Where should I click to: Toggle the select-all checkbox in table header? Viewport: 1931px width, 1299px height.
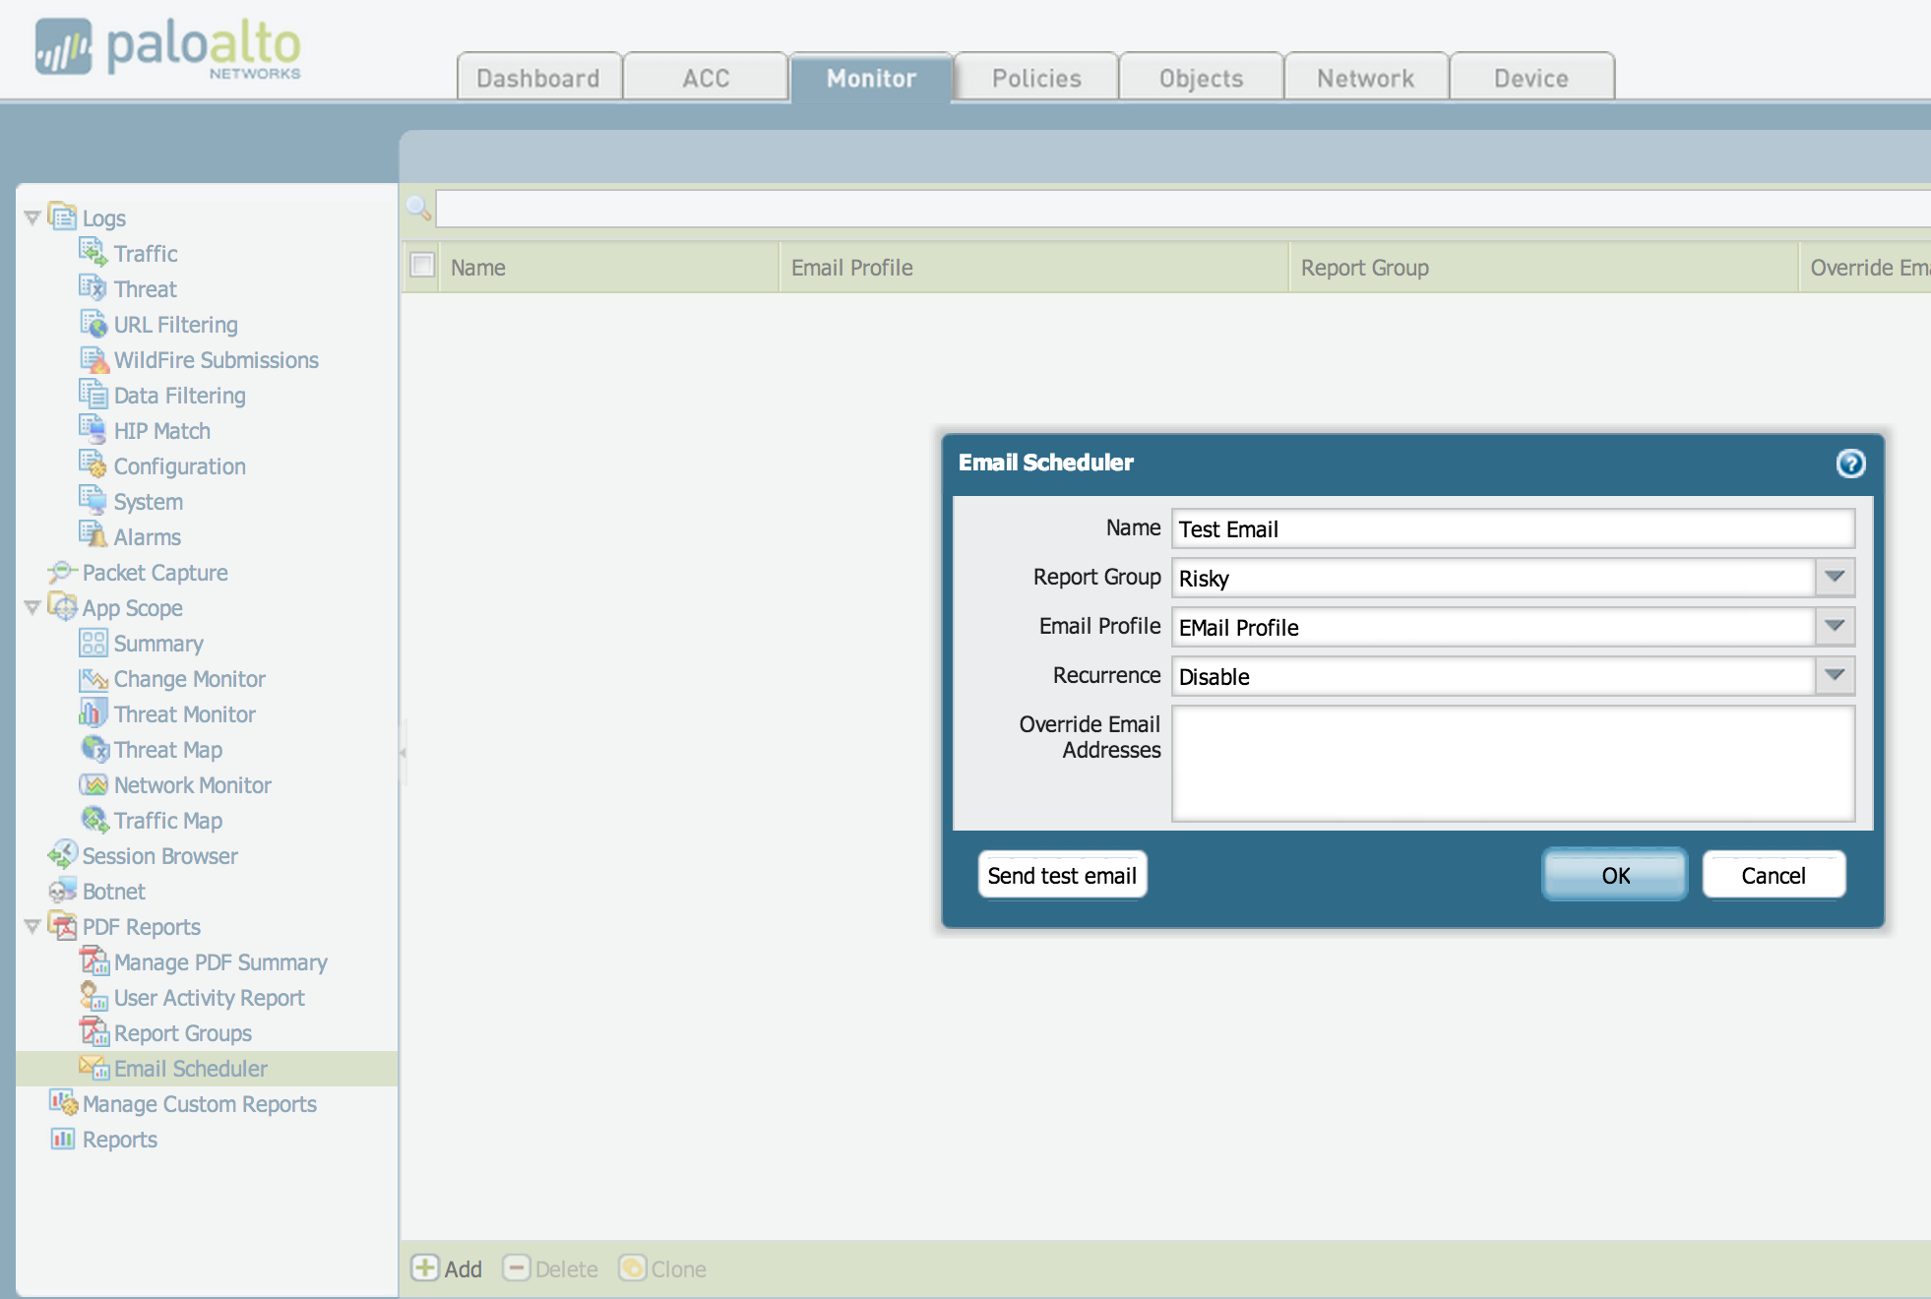(421, 266)
